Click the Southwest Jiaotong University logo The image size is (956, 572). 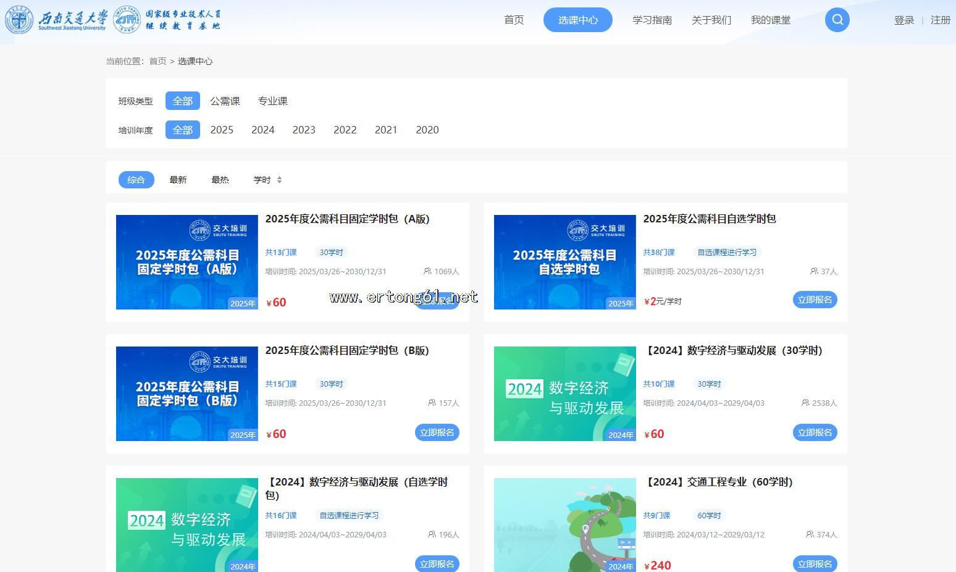tap(56, 20)
